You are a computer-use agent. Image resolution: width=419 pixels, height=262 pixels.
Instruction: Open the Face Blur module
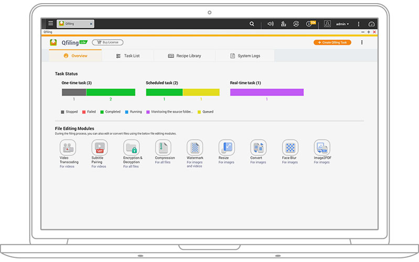(x=290, y=148)
